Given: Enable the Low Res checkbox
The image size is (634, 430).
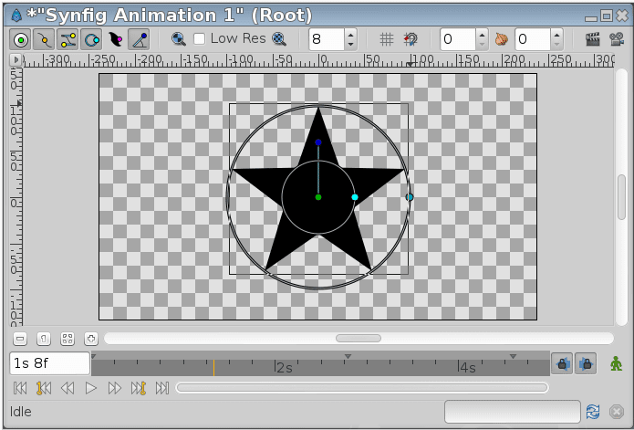Looking at the screenshot, I should [200, 39].
